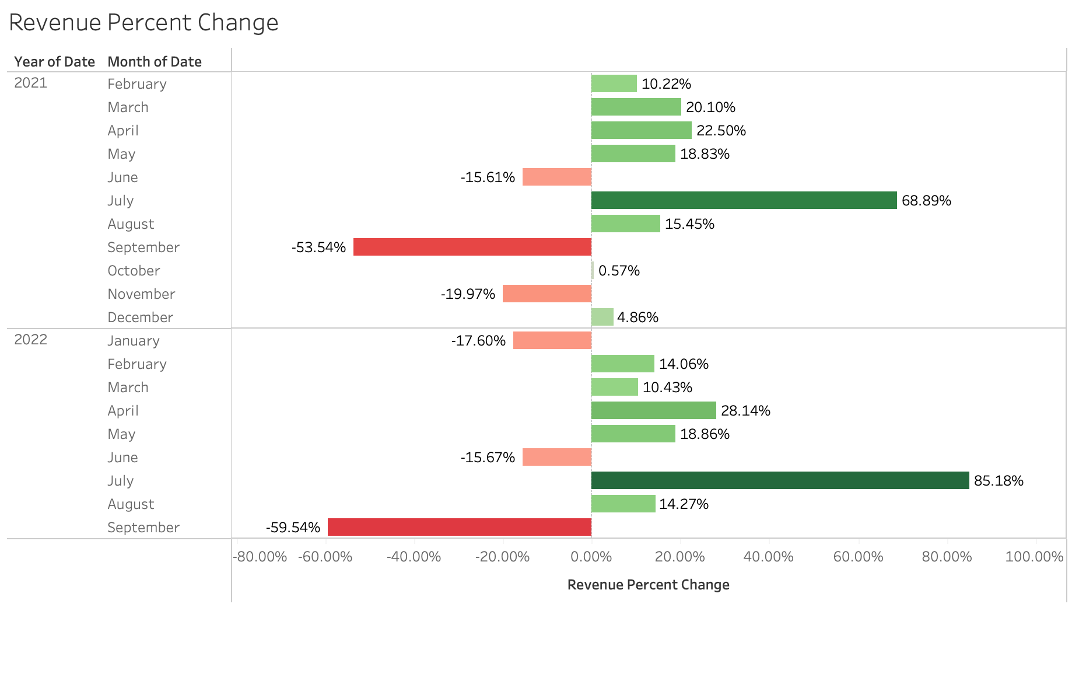Image resolution: width=1072 pixels, height=677 pixels.
Task: Select the 2021 year label
Action: click(30, 83)
